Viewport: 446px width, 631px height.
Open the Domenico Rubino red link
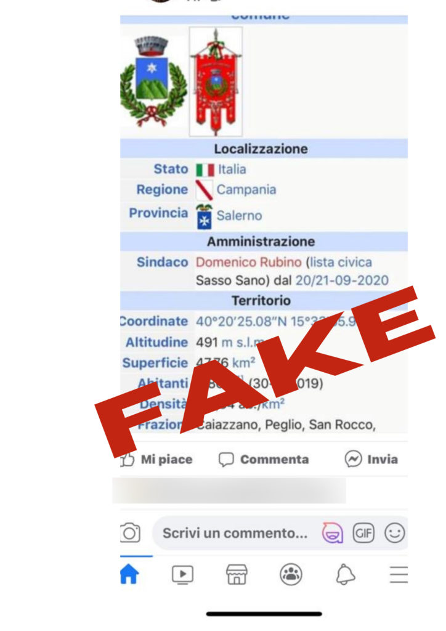[248, 262]
